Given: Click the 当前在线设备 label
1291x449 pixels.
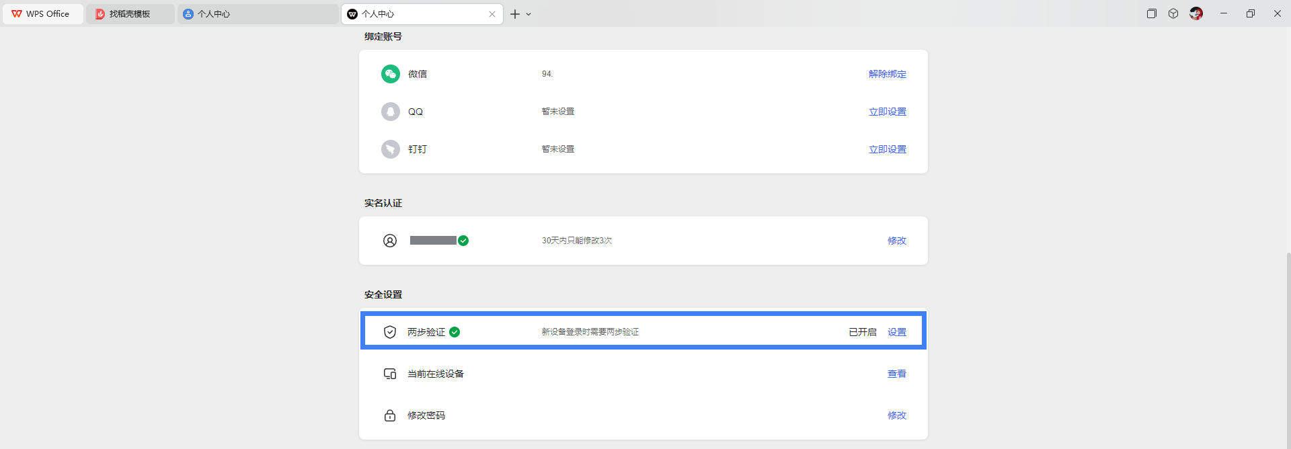Looking at the screenshot, I should pyautogui.click(x=436, y=374).
